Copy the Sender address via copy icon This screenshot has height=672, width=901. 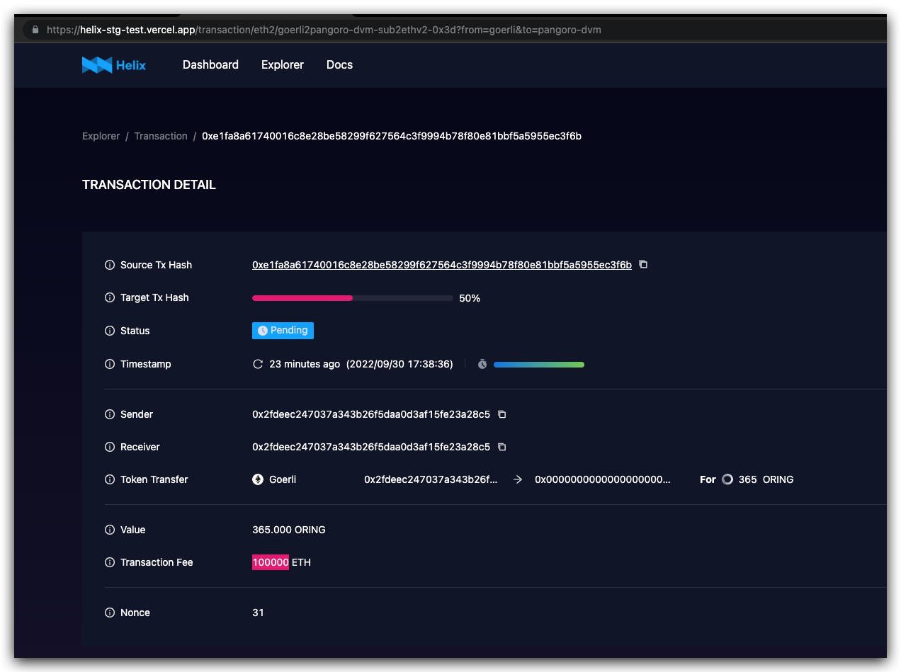coord(501,414)
